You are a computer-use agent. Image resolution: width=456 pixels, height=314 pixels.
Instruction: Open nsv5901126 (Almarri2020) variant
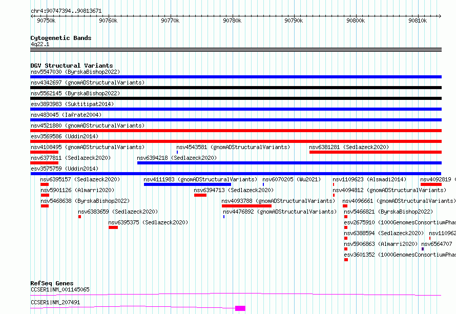click(x=77, y=190)
